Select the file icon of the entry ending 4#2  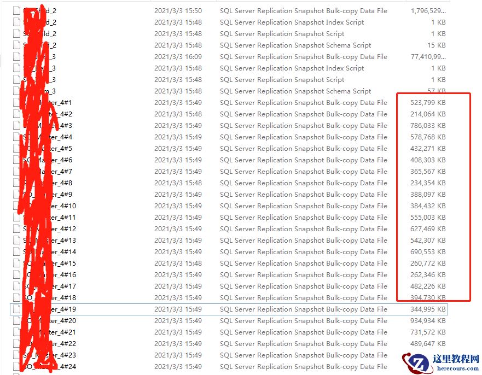[16, 114]
